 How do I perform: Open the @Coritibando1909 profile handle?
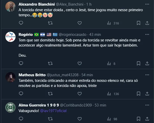pyautogui.click(x=76, y=105)
